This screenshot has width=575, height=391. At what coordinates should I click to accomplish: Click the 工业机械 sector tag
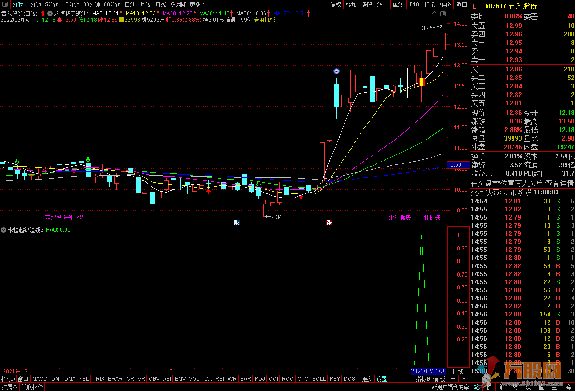tap(429, 217)
